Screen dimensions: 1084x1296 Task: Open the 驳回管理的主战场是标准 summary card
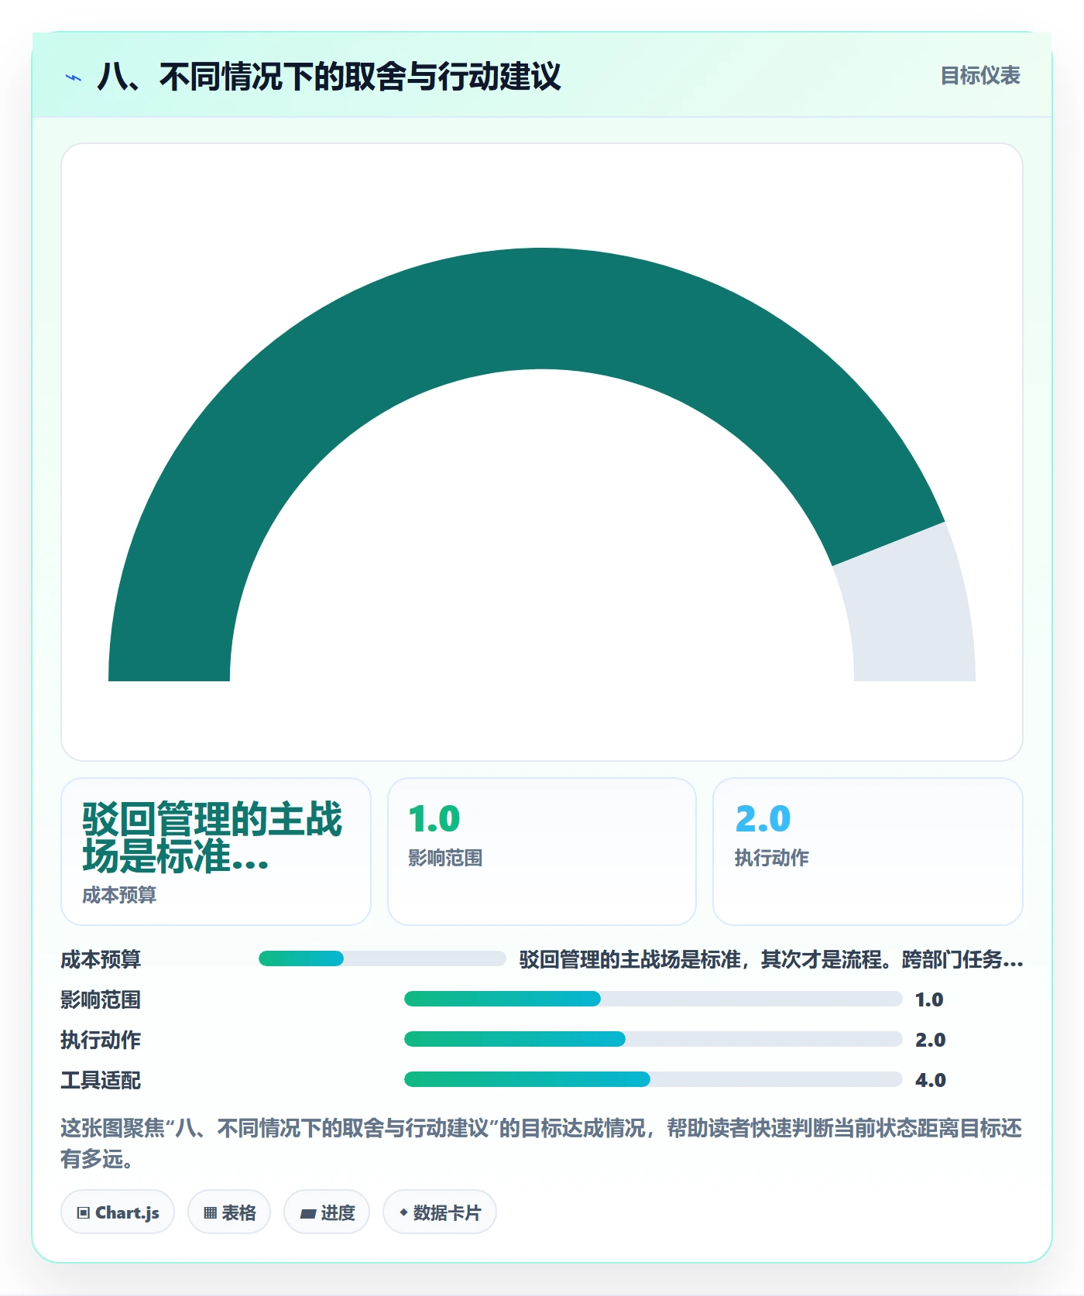(216, 852)
